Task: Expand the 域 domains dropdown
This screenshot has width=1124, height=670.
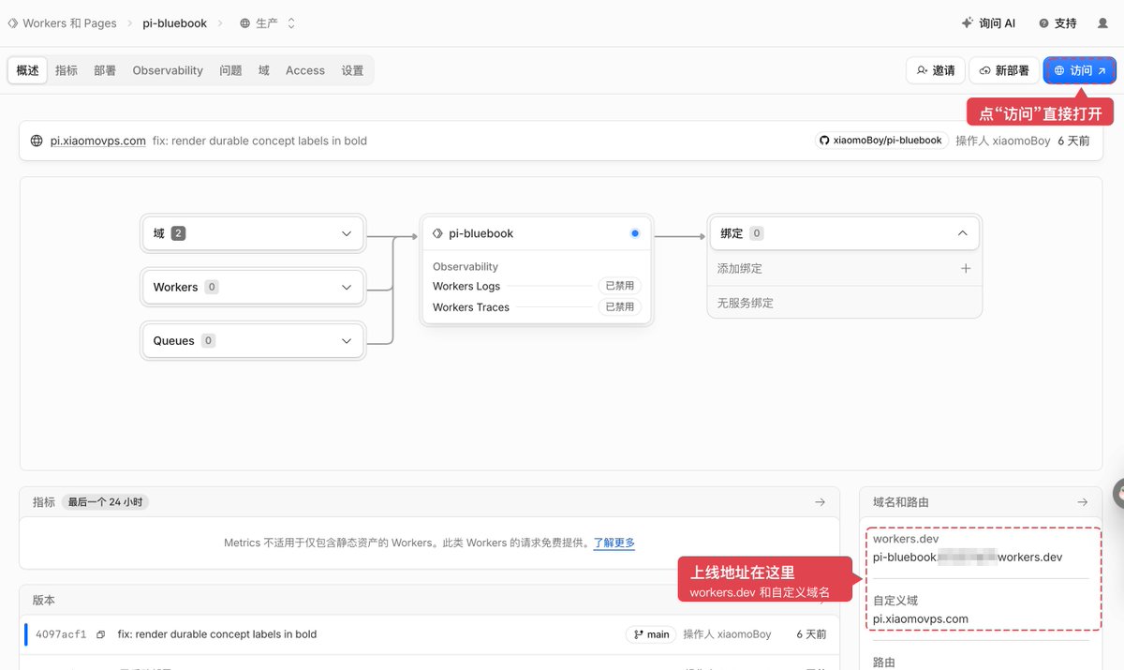Action: click(x=252, y=233)
